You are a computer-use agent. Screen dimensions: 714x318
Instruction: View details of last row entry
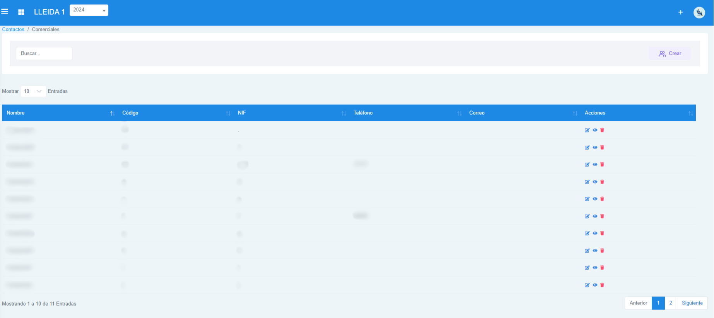(x=595, y=285)
